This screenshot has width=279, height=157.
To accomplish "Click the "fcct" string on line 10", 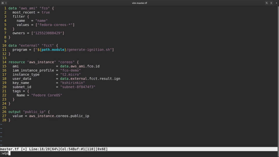I will [48, 46].
